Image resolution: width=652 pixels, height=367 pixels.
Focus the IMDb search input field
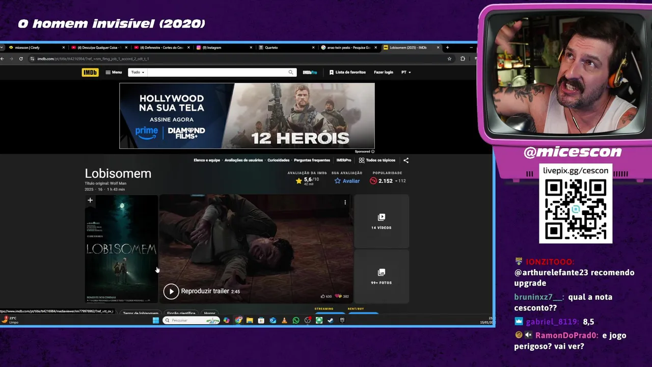coord(216,72)
